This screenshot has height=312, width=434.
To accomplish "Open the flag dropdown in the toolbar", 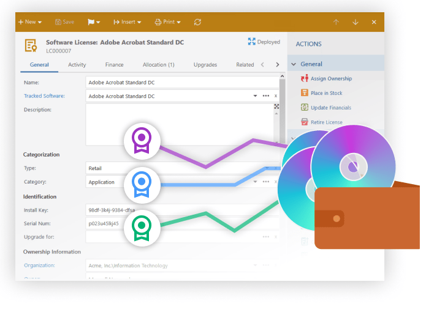I will 94,22.
